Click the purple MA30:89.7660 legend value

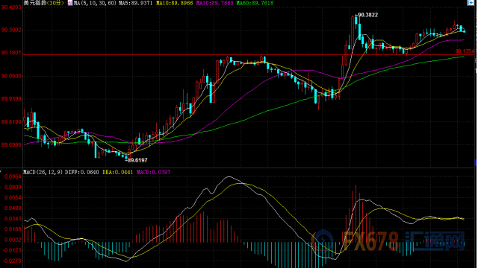point(214,3)
